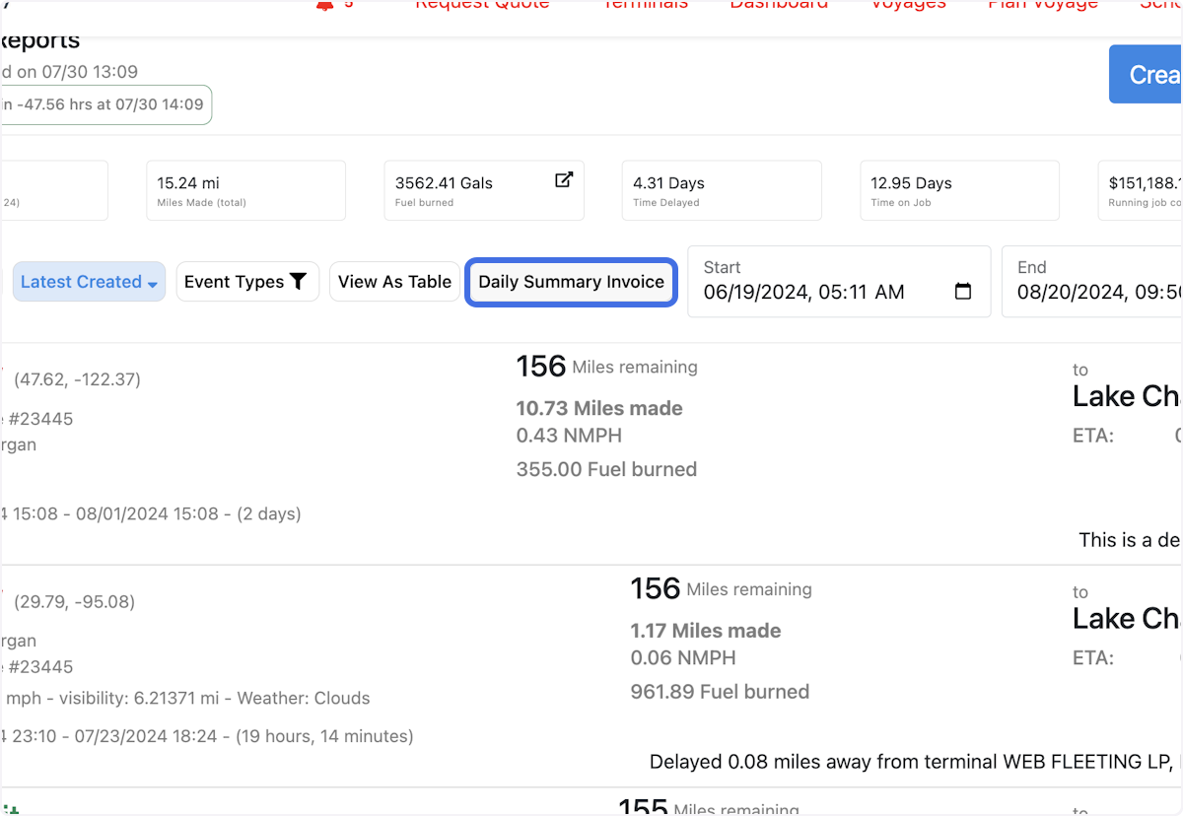Open the Latest Created sort dropdown
This screenshot has width=1183, height=816.
(89, 281)
